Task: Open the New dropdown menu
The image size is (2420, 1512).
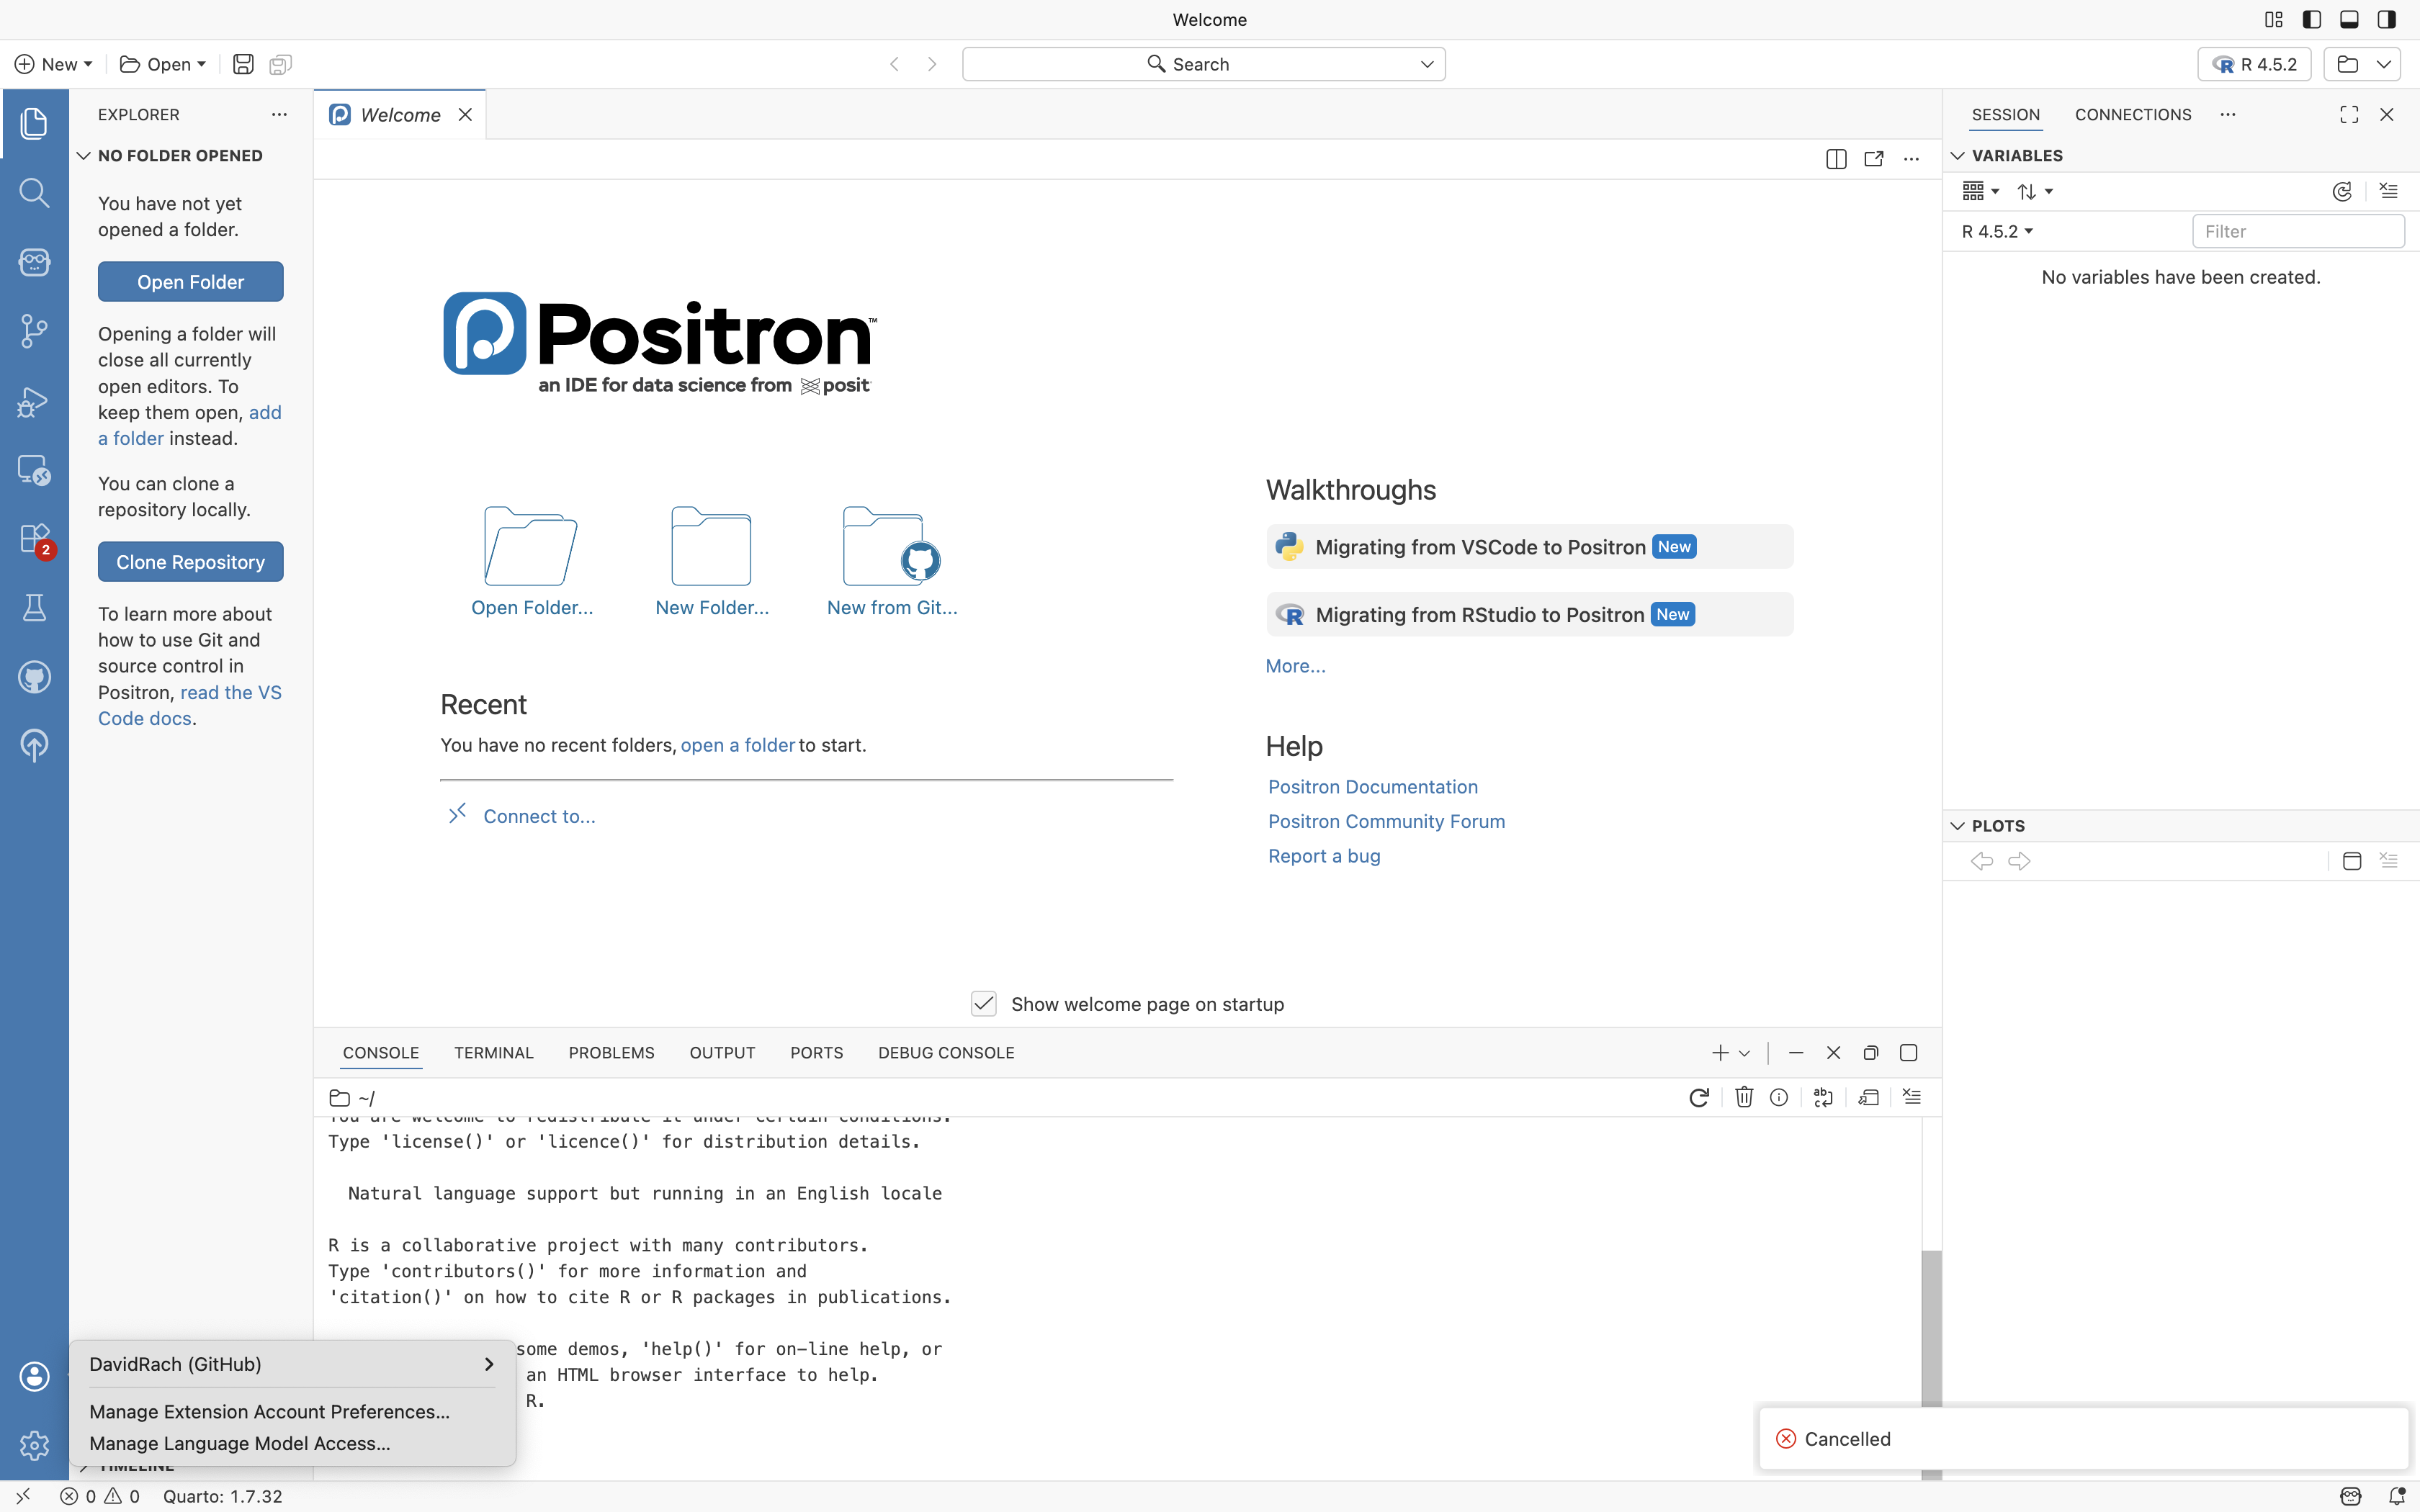Action: [x=54, y=64]
